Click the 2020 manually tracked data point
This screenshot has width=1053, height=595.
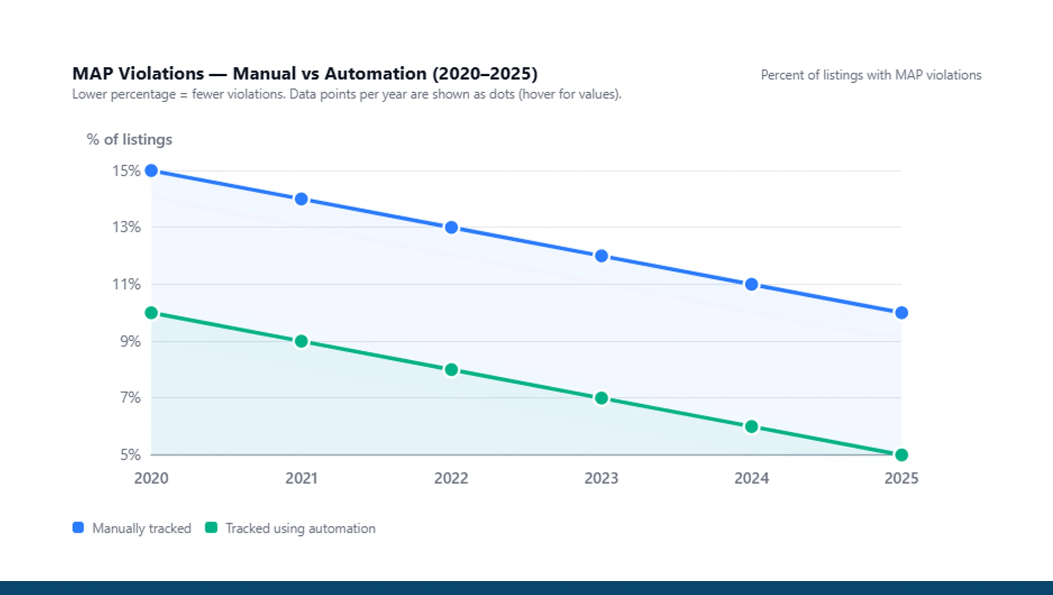click(151, 171)
